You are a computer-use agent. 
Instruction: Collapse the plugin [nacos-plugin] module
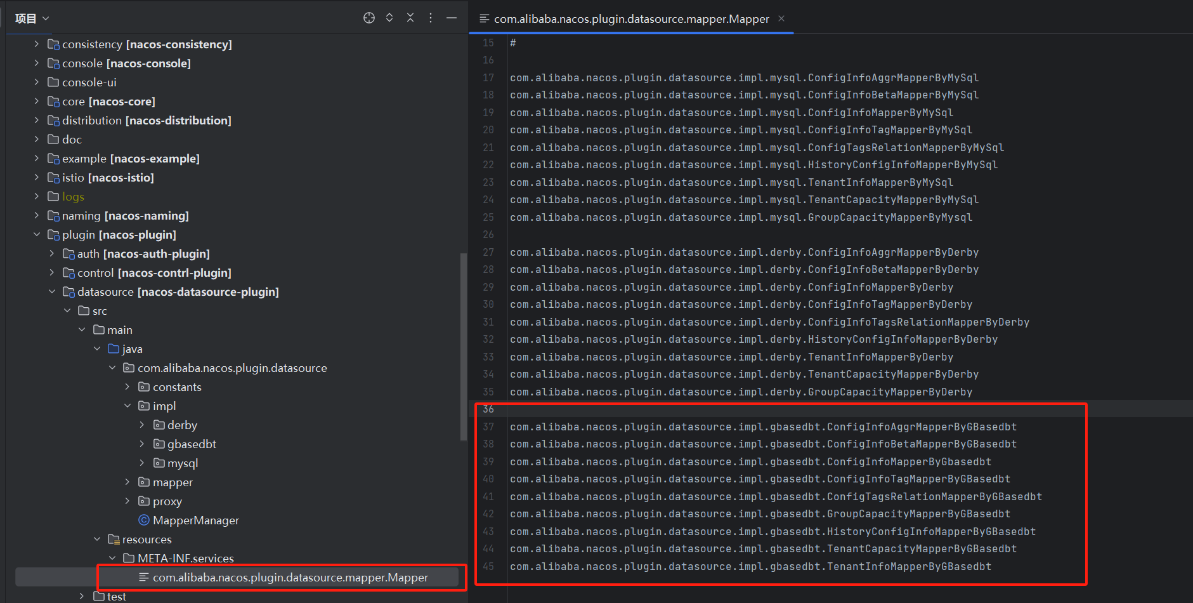pos(36,234)
